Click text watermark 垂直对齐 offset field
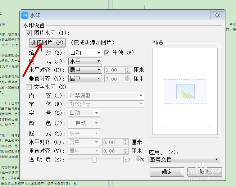Image resolution: width=236 pixels, height=187 pixels. pyautogui.click(x=113, y=151)
